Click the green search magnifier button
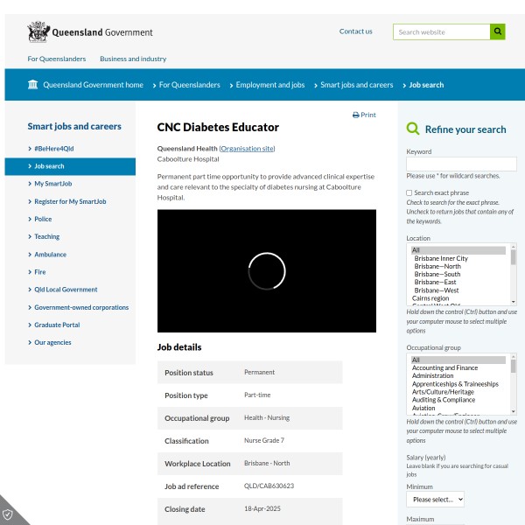The height and width of the screenshot is (525, 525). pyautogui.click(x=498, y=31)
